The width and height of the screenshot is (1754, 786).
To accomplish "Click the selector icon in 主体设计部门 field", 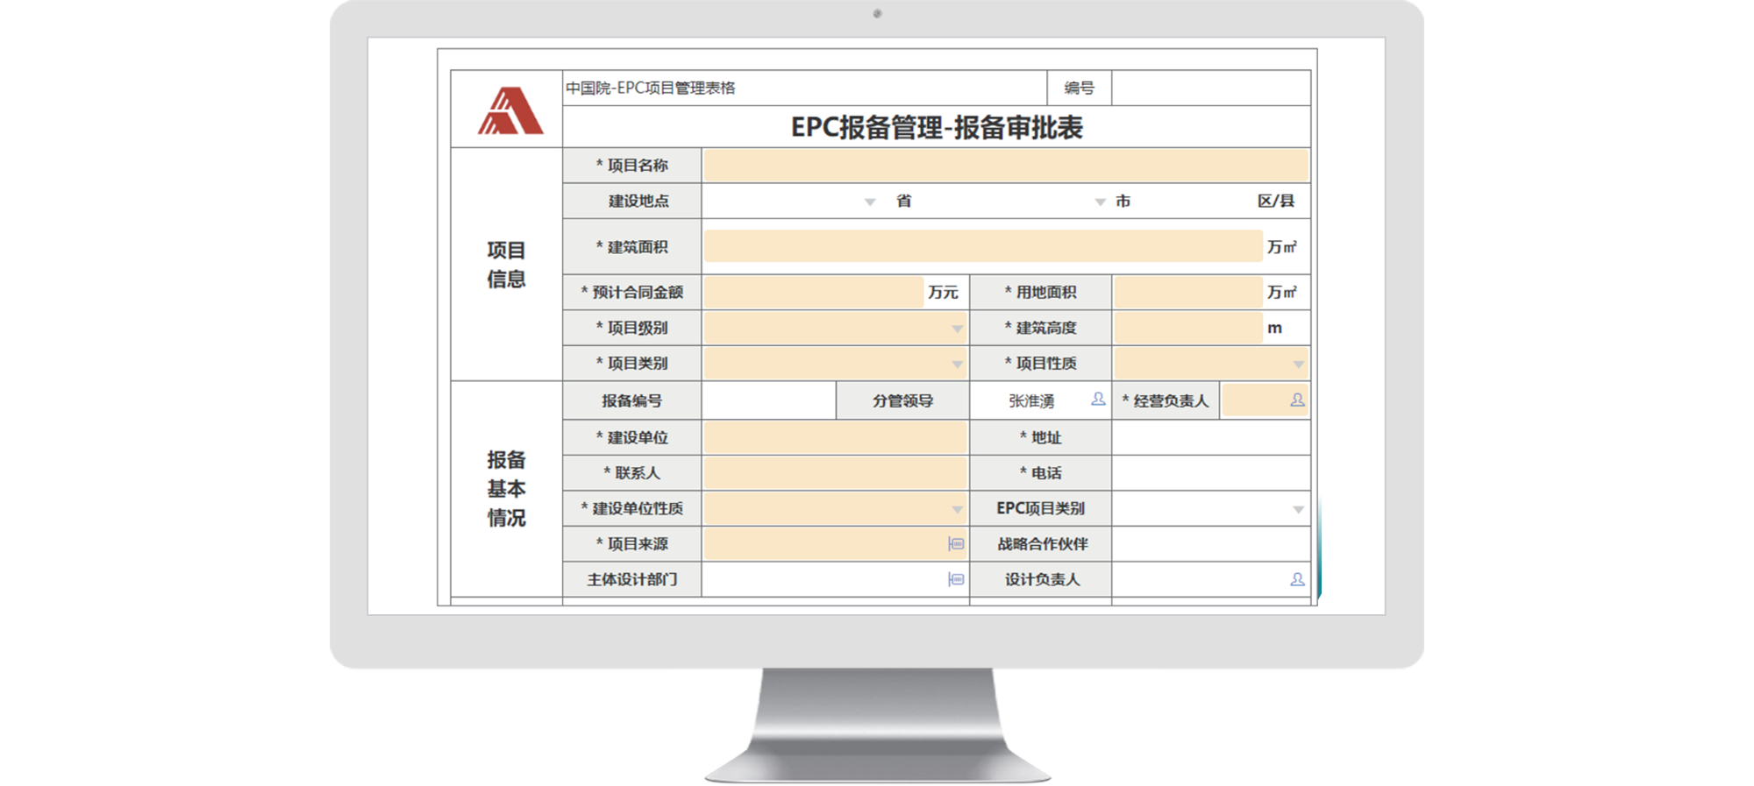I will [956, 579].
